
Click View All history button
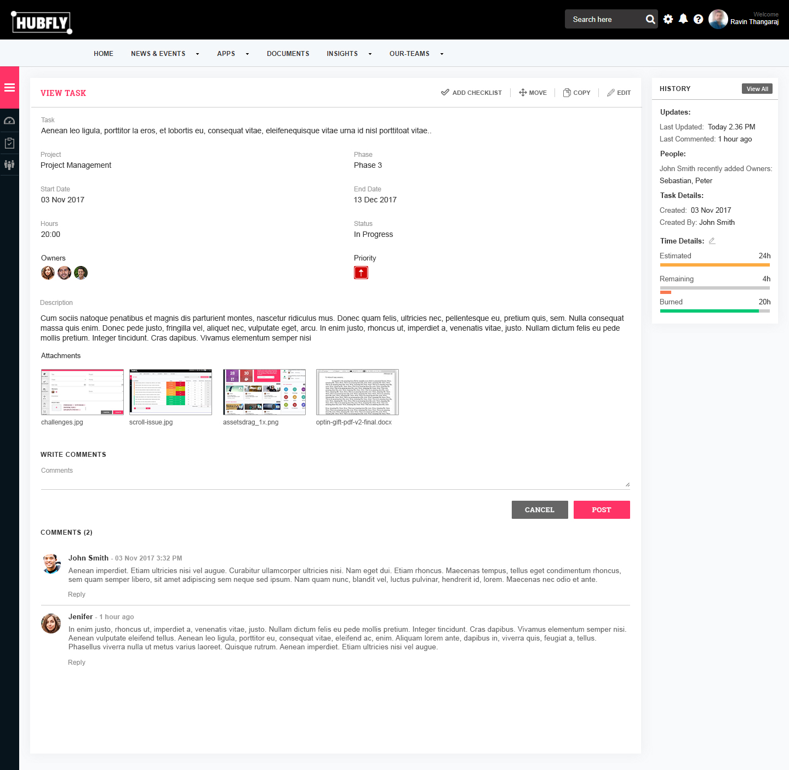tap(757, 89)
